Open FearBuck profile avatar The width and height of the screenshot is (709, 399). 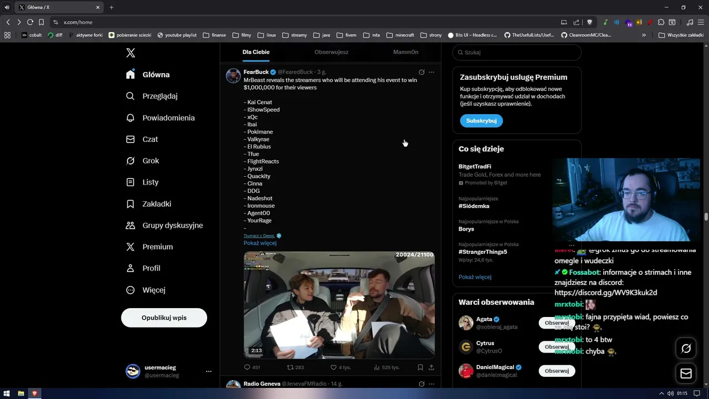click(x=233, y=76)
